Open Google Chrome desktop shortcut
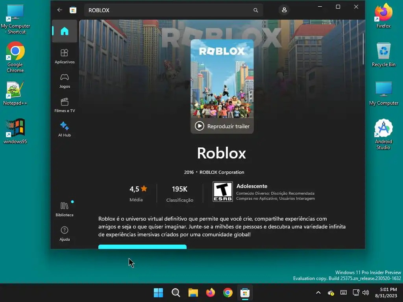Screen dimensions: 403x302 coord(15,57)
